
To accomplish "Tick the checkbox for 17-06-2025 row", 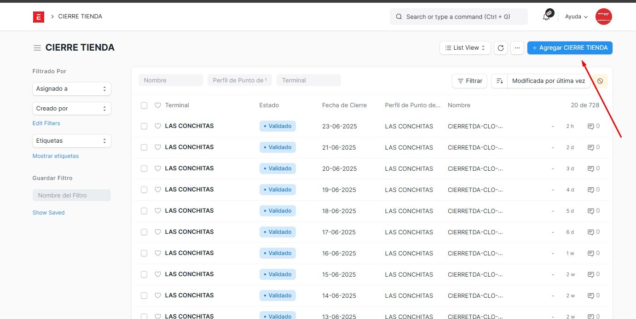I will [x=144, y=232].
